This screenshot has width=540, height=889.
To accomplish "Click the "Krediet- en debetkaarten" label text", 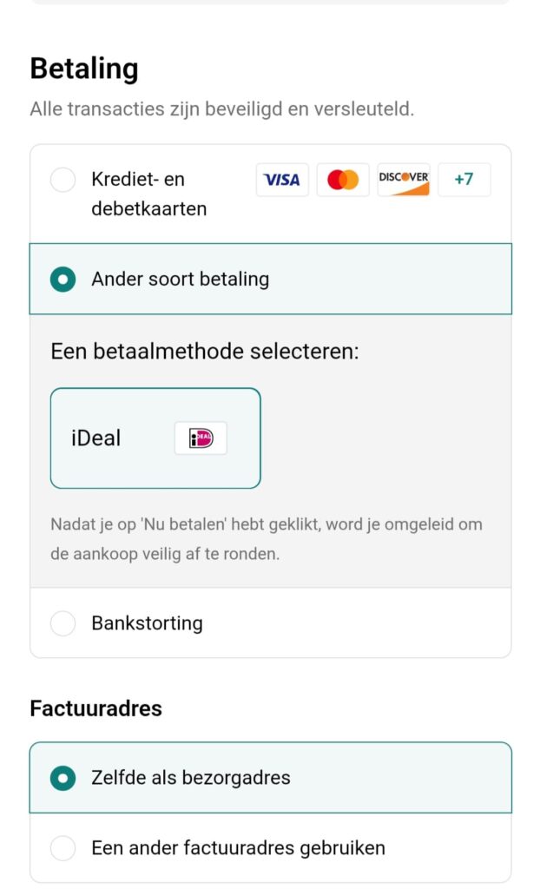I will [x=138, y=194].
